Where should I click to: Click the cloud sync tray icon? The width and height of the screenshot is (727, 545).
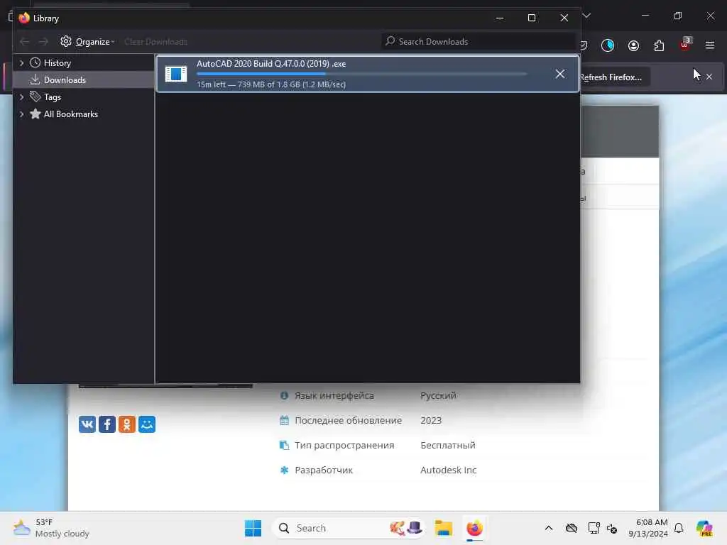pyautogui.click(x=572, y=528)
